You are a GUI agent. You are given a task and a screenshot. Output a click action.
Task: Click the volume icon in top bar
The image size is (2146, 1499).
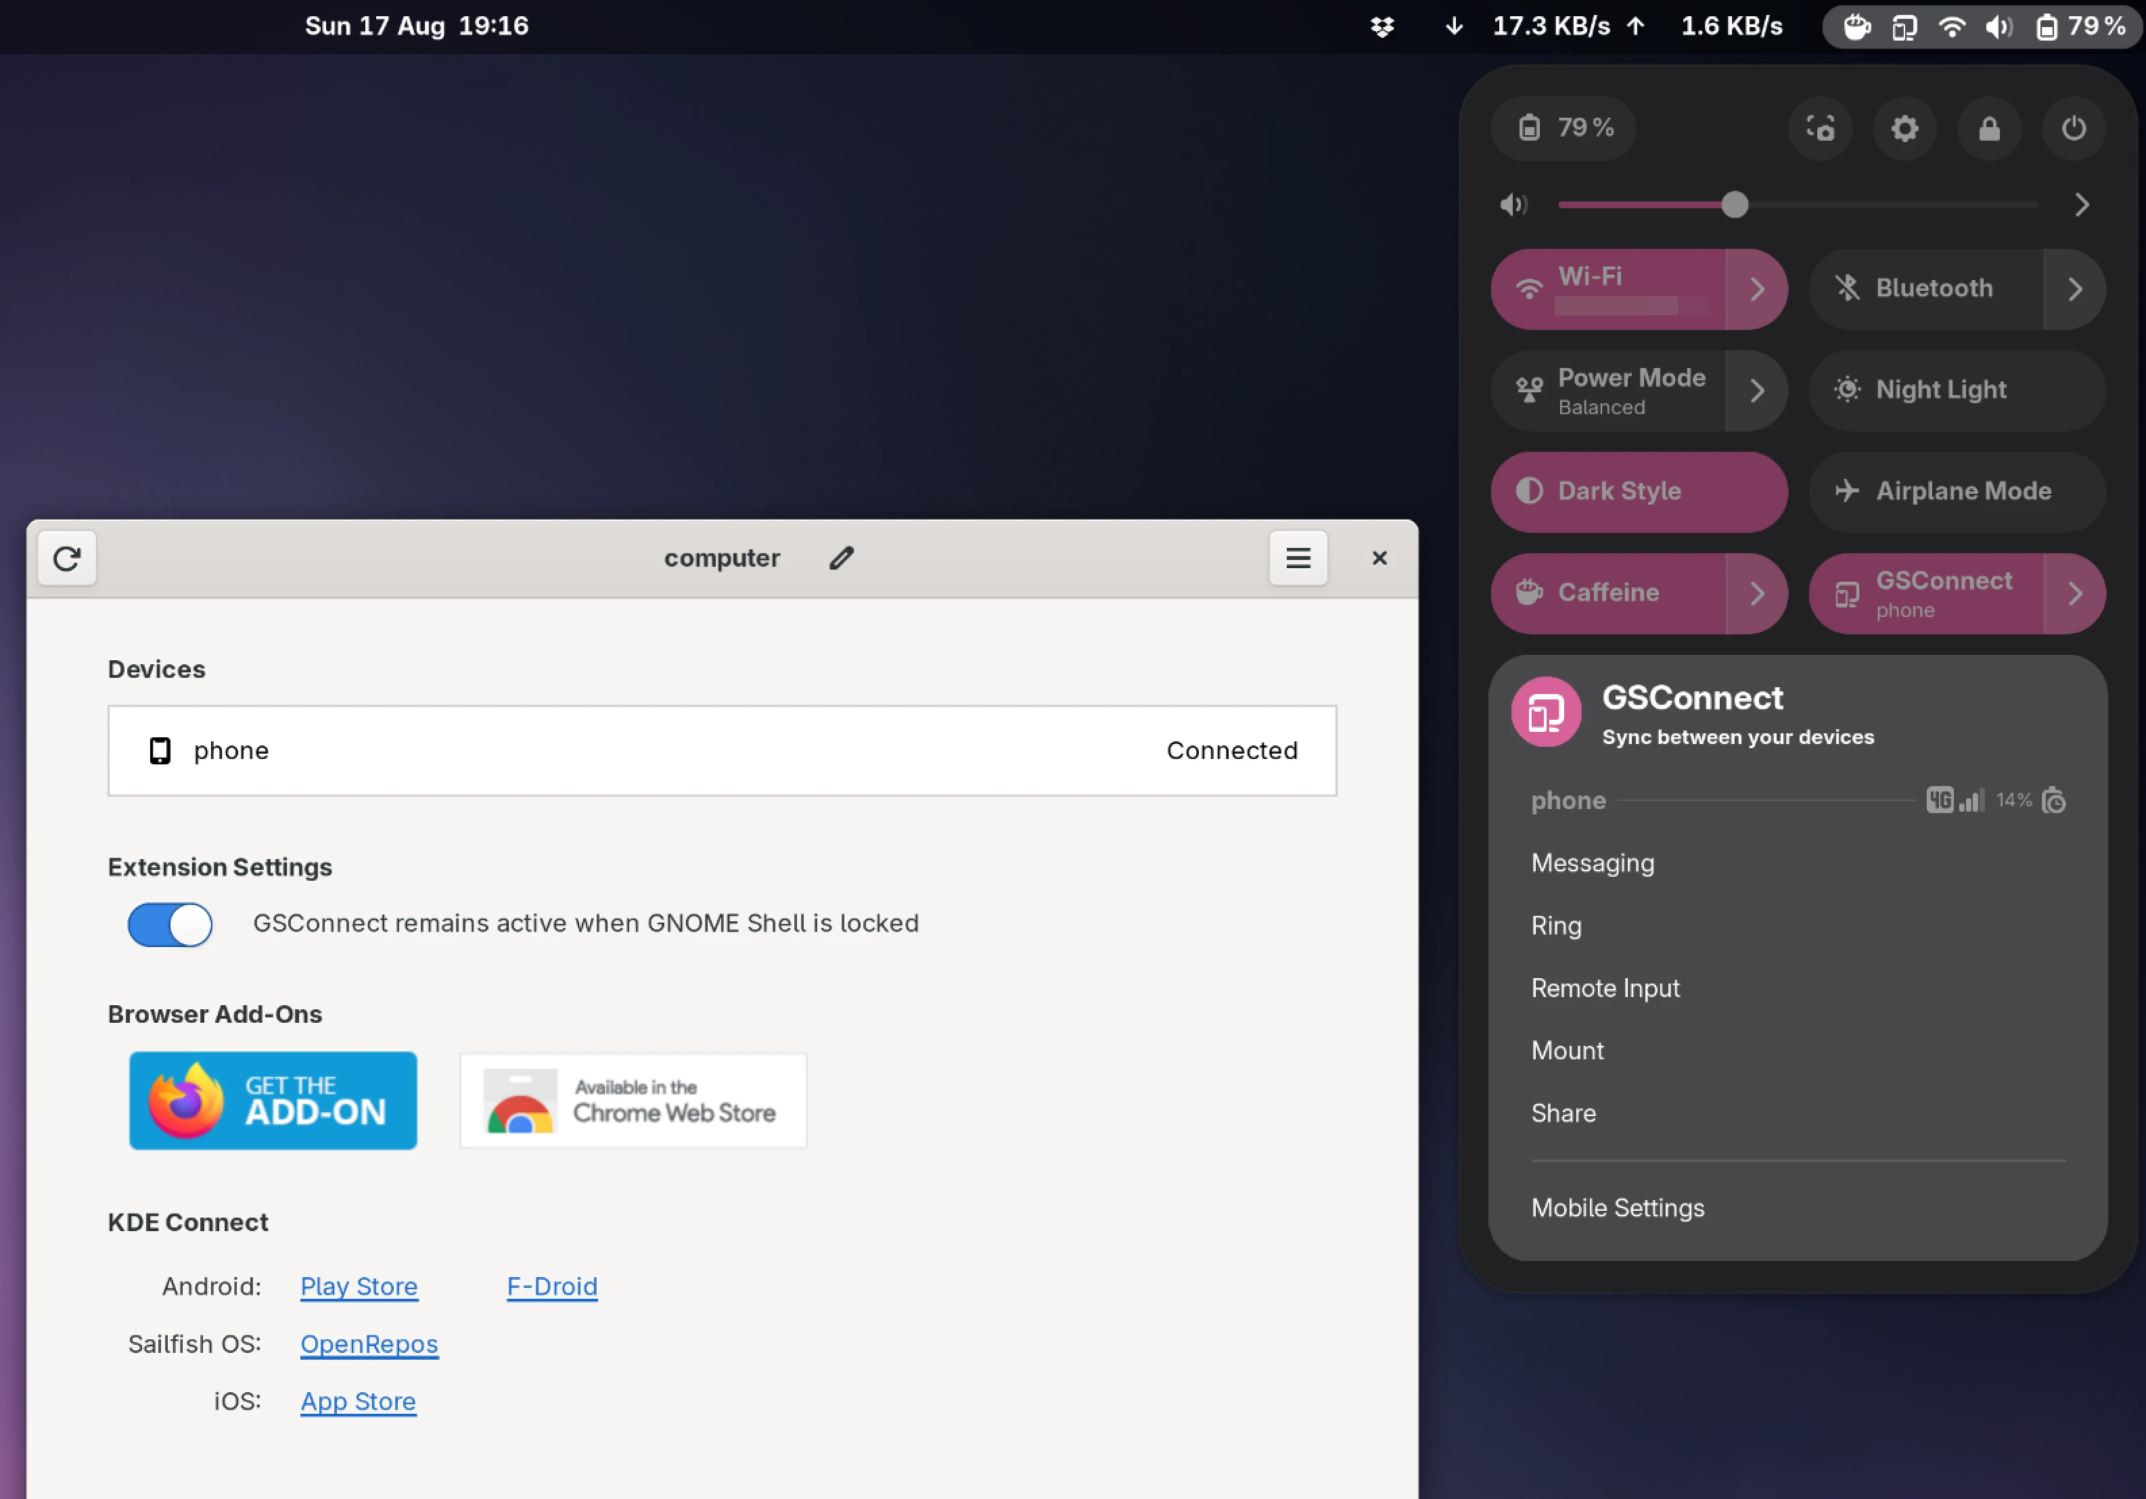coord(1999,26)
